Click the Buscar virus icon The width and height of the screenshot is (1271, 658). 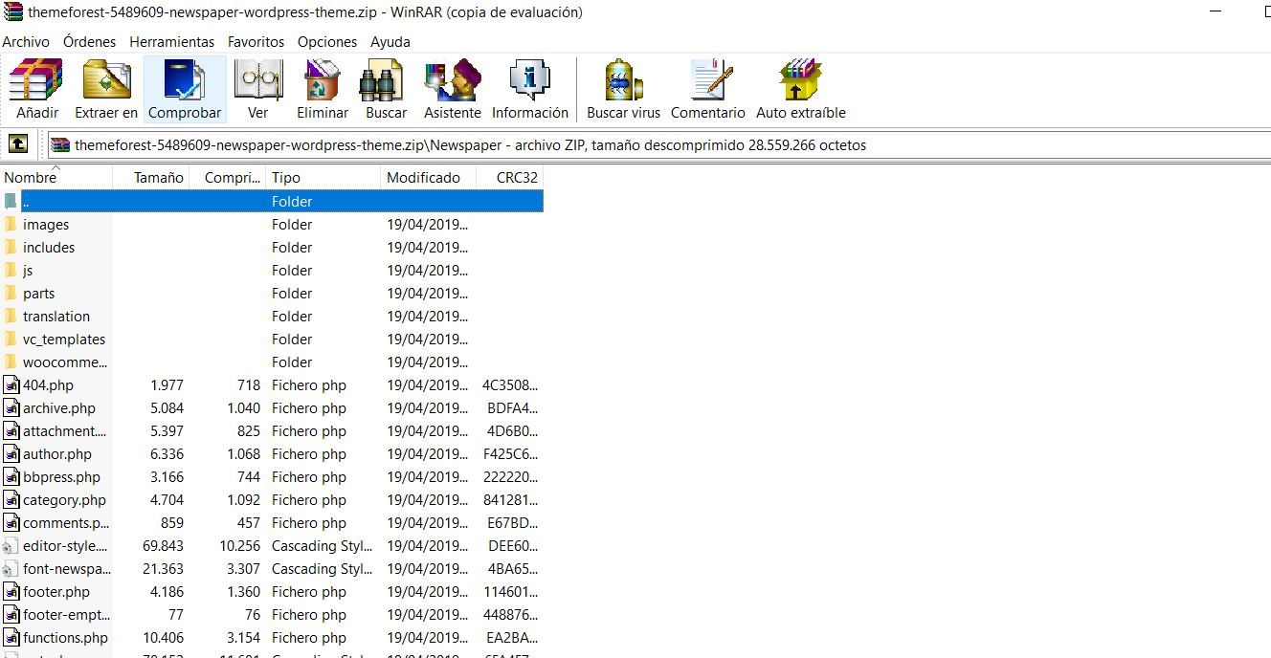(x=623, y=80)
